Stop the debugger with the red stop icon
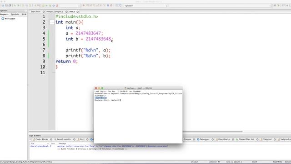The height and width of the screenshot is (164, 291). (x=111, y=5)
